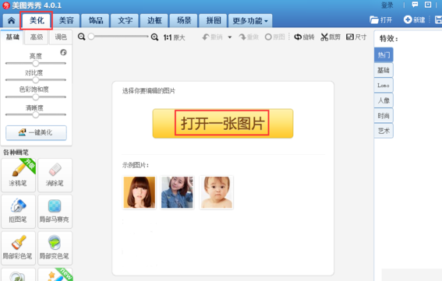This screenshot has height=281, width=442.
Task: Select the 艺术 effects category
Action: tap(384, 131)
